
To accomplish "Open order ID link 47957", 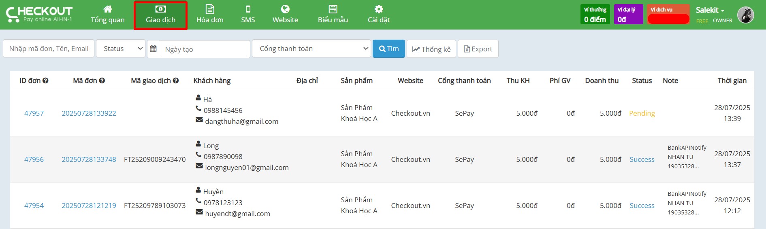I will (34, 113).
